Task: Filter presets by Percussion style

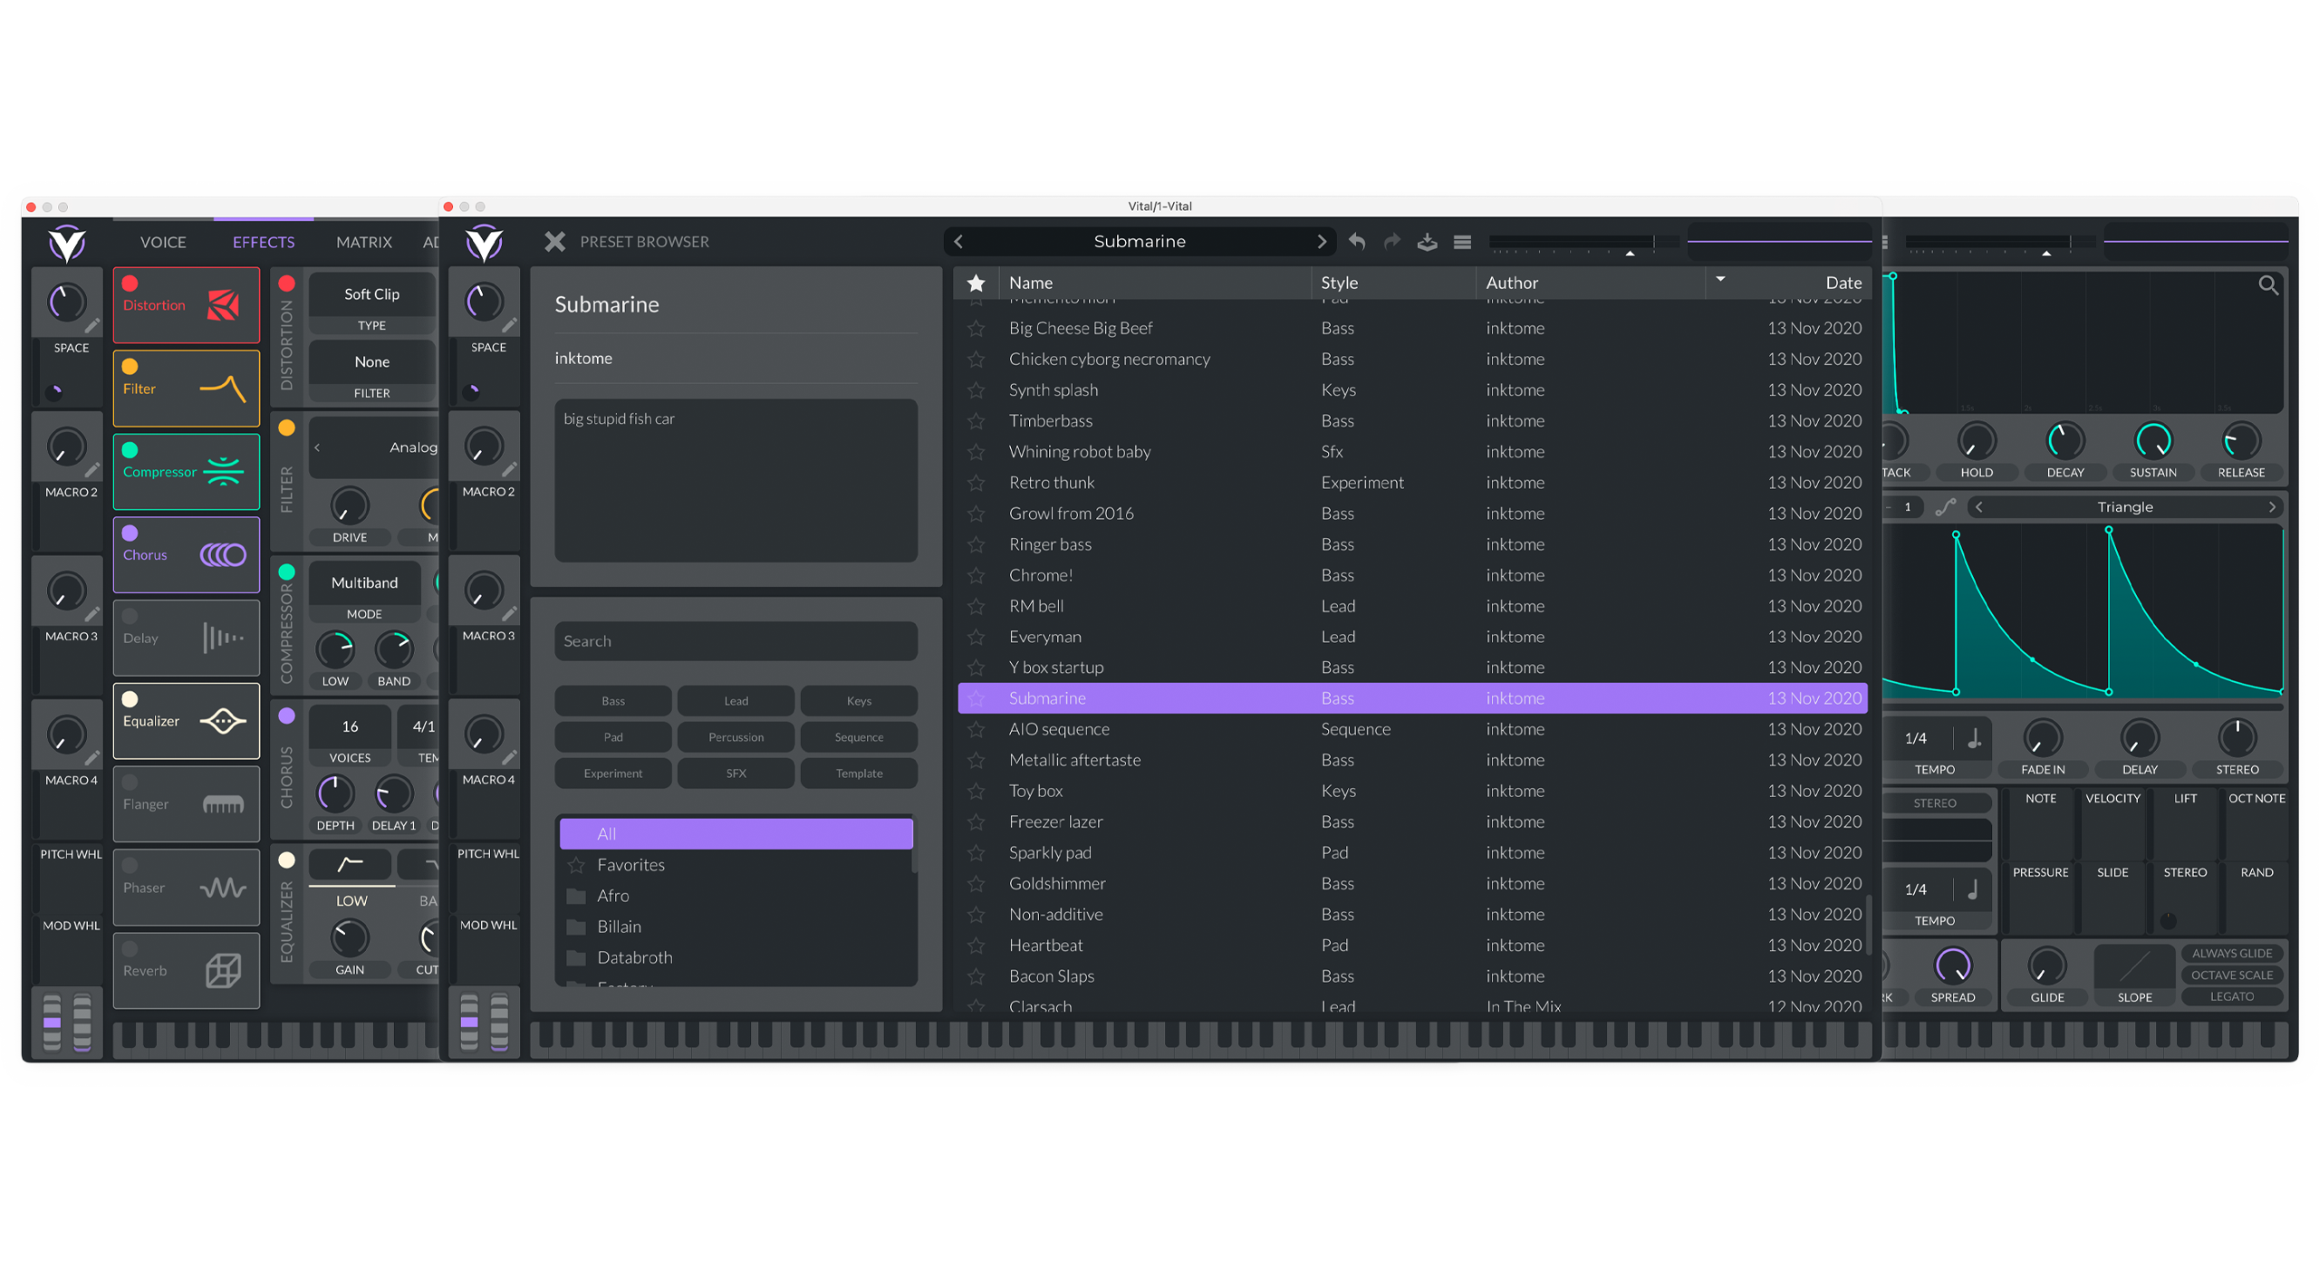Action: [736, 737]
